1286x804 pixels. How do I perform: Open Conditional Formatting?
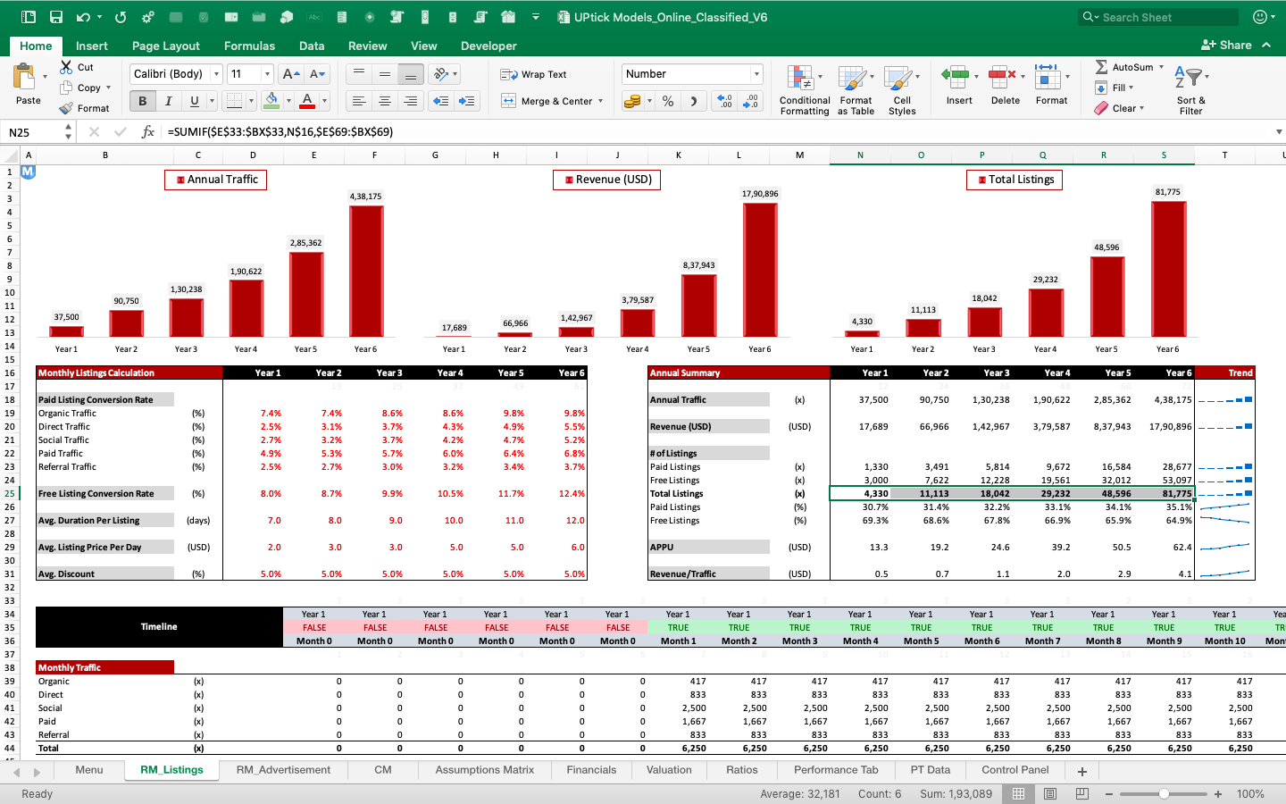tap(805, 89)
